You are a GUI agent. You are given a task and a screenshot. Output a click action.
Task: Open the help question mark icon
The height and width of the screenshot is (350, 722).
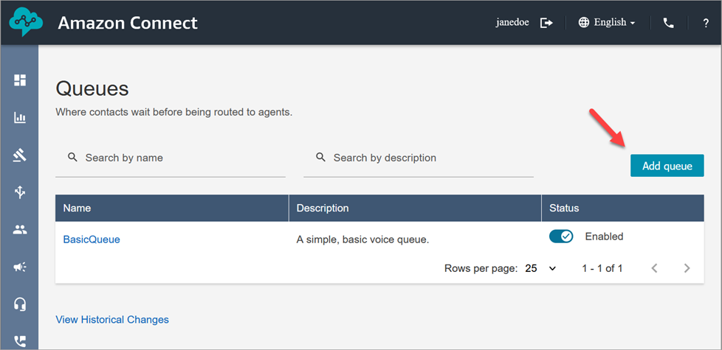[706, 23]
